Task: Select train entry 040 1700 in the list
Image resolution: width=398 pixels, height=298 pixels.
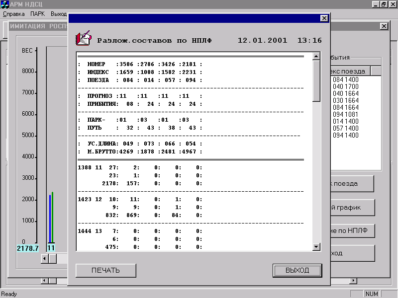Action: click(x=345, y=86)
